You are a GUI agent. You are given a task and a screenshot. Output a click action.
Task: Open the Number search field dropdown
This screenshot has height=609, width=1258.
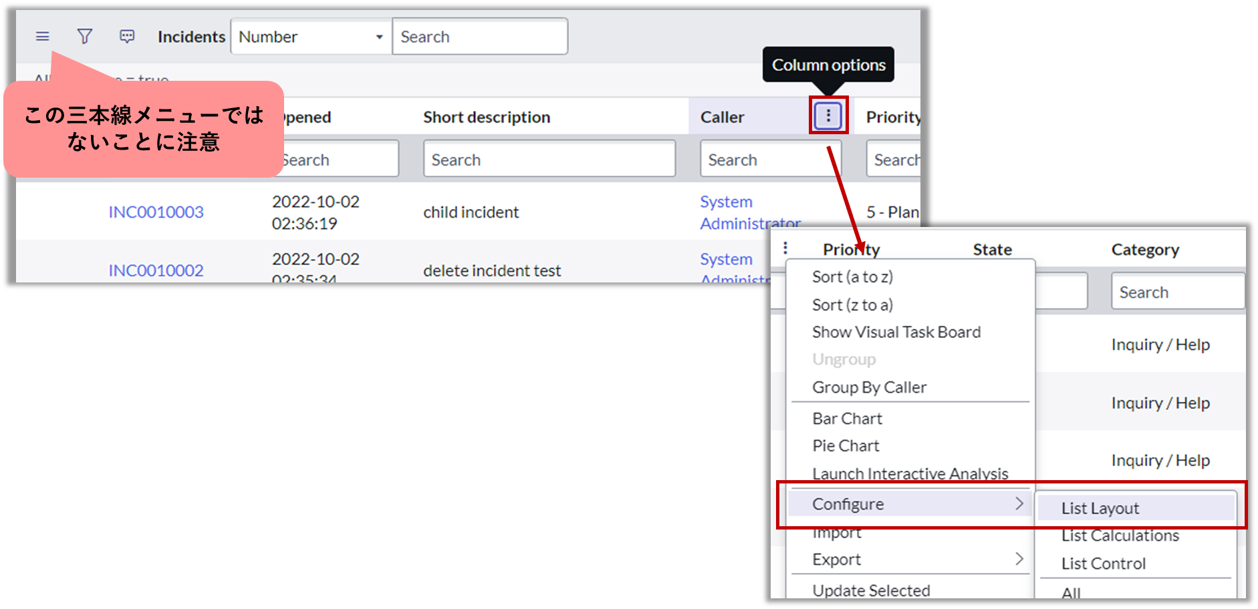click(x=378, y=37)
